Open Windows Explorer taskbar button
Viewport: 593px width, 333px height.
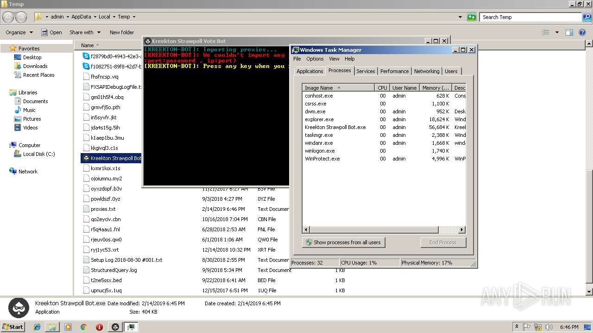pyautogui.click(x=52, y=327)
